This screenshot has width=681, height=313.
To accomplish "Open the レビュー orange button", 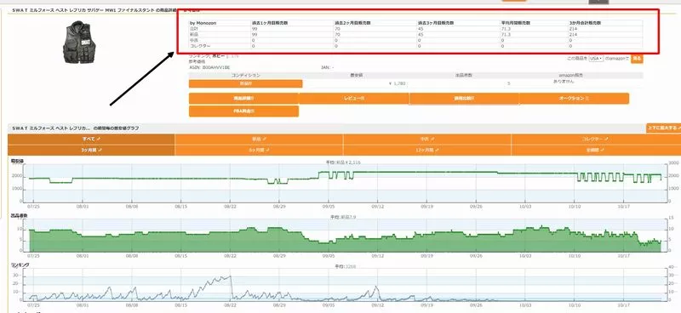I will (x=353, y=99).
